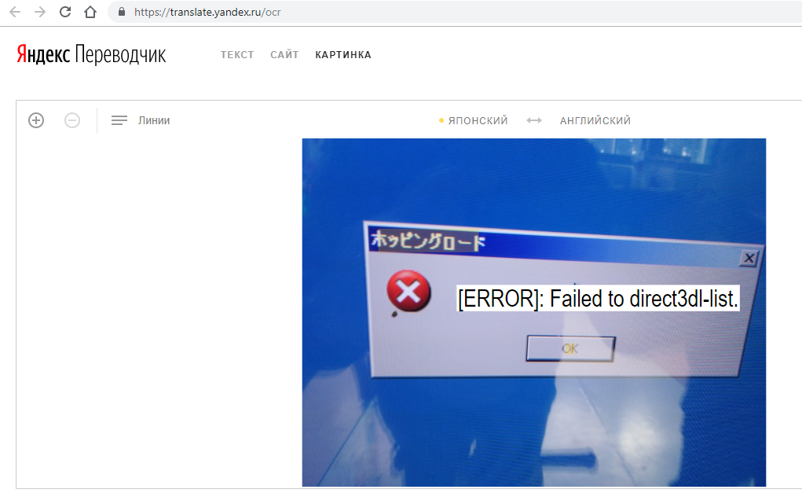
Task: Click the X close button of photographed dialog
Action: click(x=749, y=258)
